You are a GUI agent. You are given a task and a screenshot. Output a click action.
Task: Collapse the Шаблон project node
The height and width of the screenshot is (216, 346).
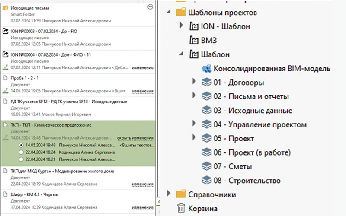182,53
